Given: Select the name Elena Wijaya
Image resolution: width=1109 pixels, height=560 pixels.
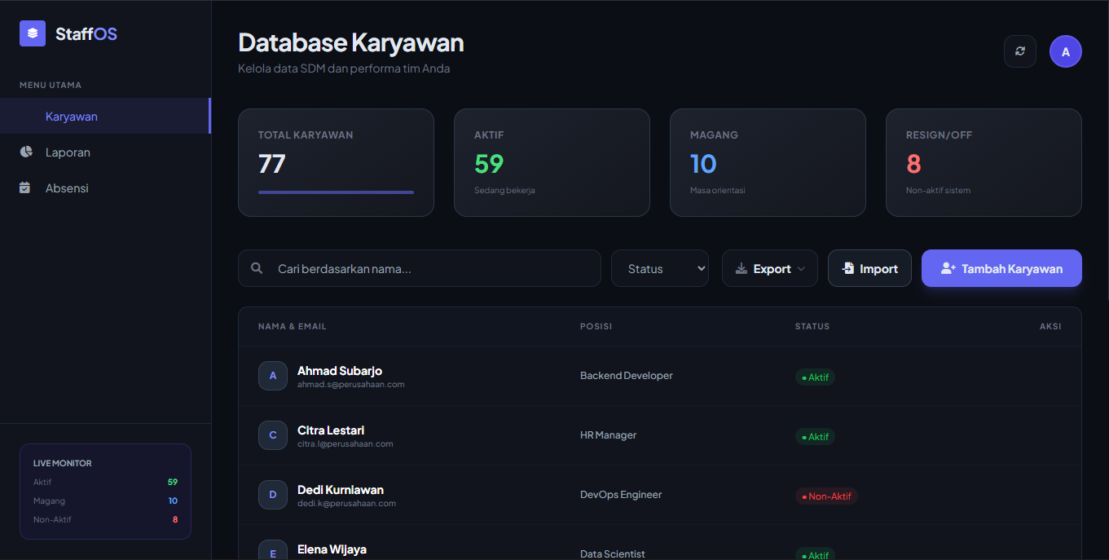Looking at the screenshot, I should coord(333,549).
